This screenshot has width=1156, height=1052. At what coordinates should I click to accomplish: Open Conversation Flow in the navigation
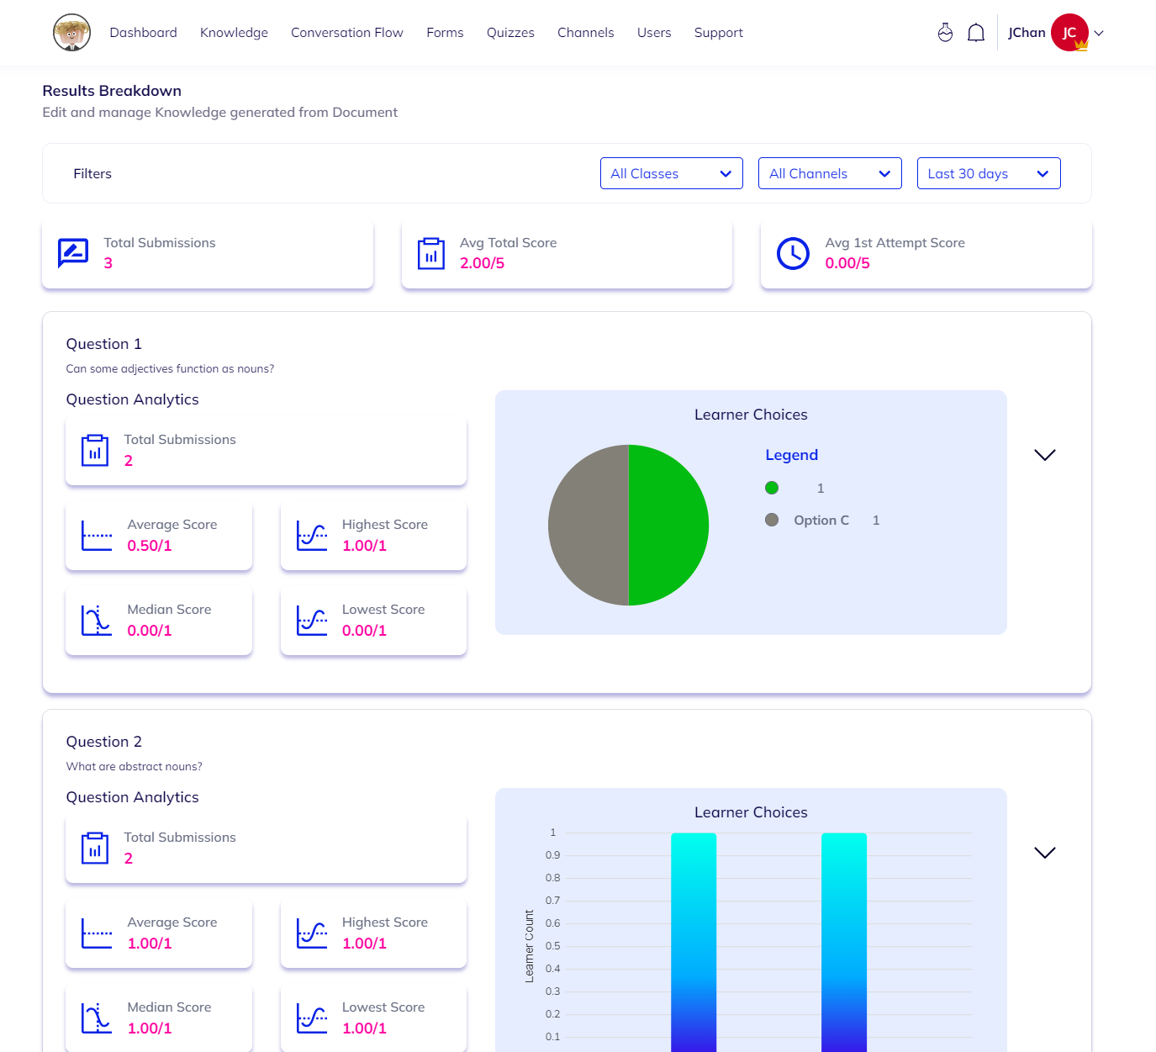[347, 33]
